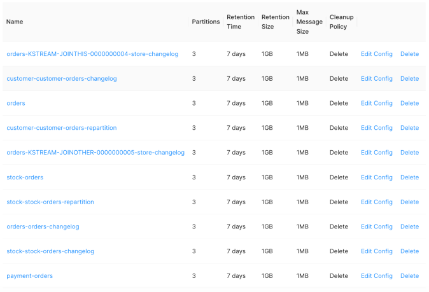Edit Config for the orders topic
This screenshot has width=429, height=292.
point(376,103)
